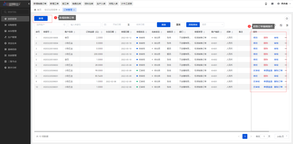
Task: Click 复制订单 for order XSDD220208001
Action: coord(278,87)
